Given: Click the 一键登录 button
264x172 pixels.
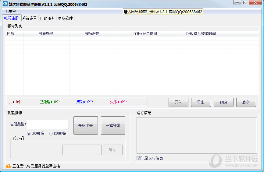Looking at the screenshot, I should tap(113, 125).
